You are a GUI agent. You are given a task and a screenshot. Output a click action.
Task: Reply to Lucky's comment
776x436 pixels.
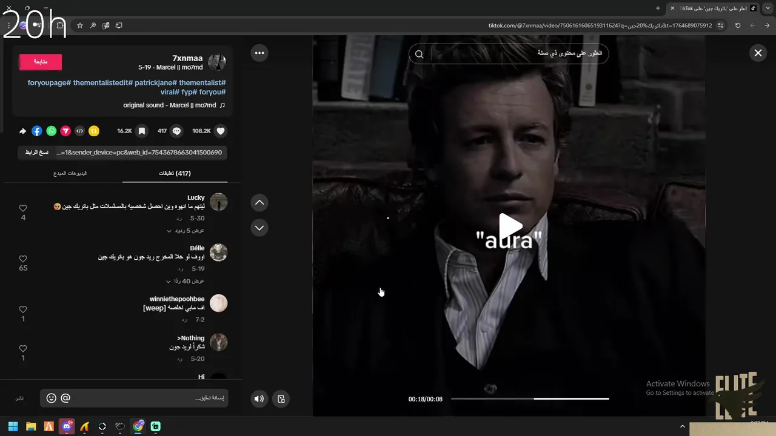[179, 218]
